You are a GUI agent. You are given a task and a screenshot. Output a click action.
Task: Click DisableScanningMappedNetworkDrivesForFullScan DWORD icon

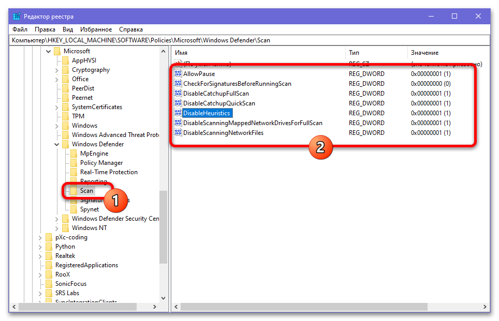[x=178, y=123]
